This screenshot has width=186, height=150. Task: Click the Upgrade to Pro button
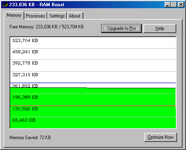click(122, 28)
